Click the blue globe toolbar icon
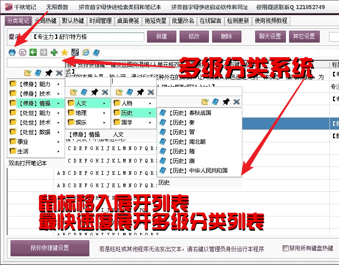The height and width of the screenshot is (265, 339). click(x=12, y=52)
